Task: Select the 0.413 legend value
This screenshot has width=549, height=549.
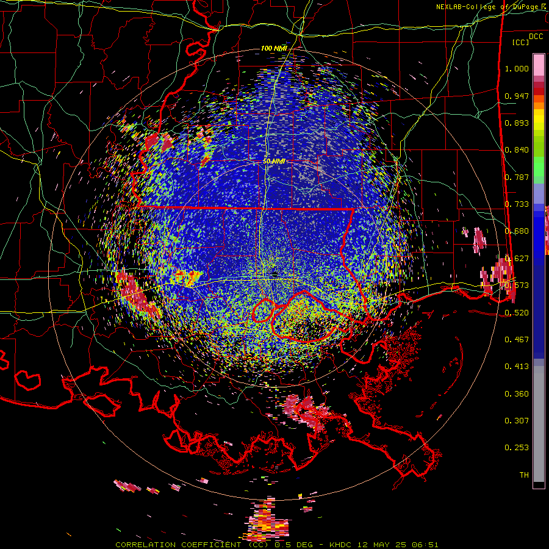Action: coord(517,366)
